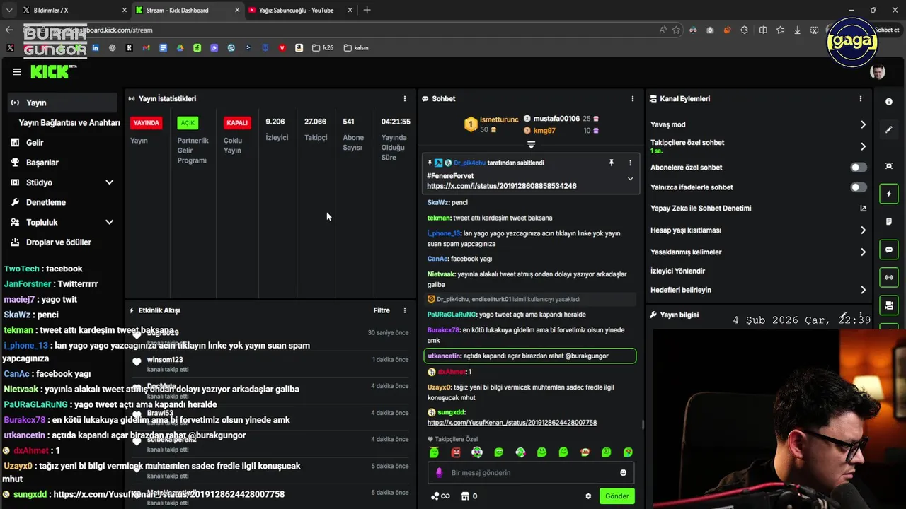Viewport: 906px width, 509px height.
Task: Click the chat message input field
Action: [529, 473]
